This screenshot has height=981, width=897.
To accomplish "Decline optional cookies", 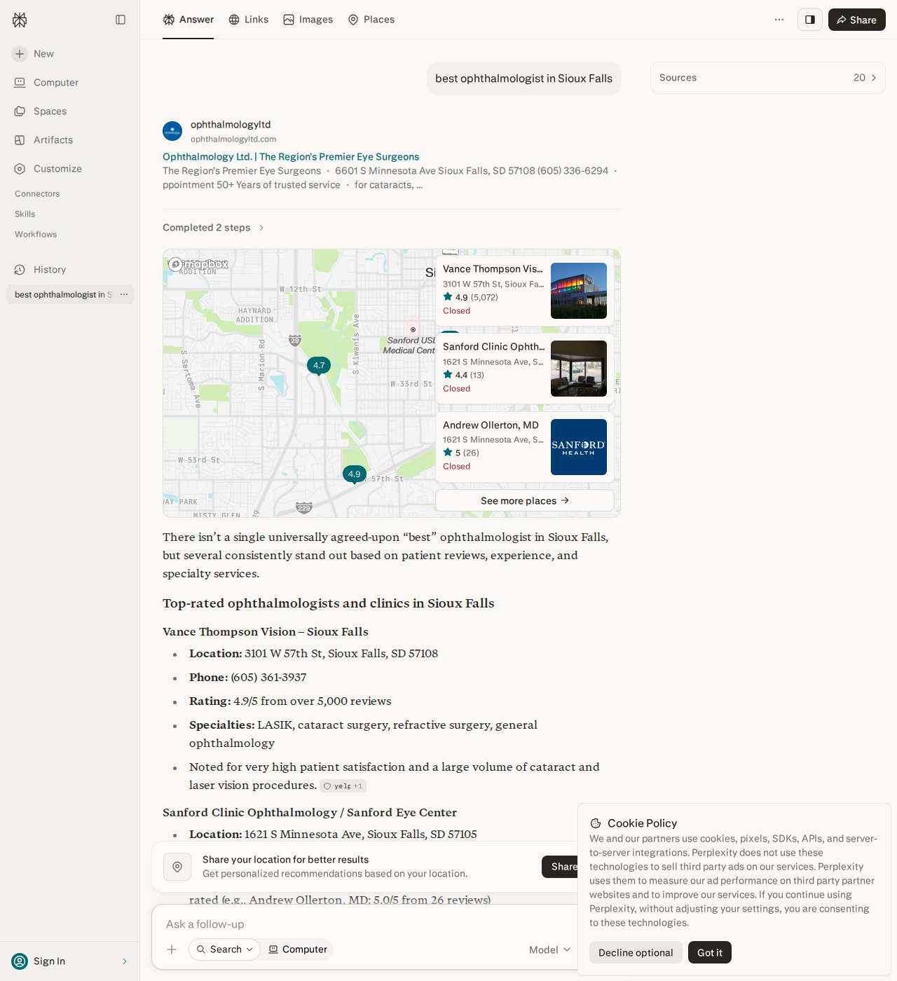I will coord(636,952).
